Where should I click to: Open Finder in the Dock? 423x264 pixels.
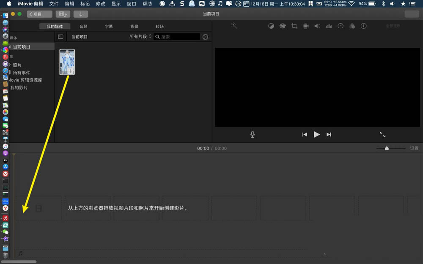5,16
